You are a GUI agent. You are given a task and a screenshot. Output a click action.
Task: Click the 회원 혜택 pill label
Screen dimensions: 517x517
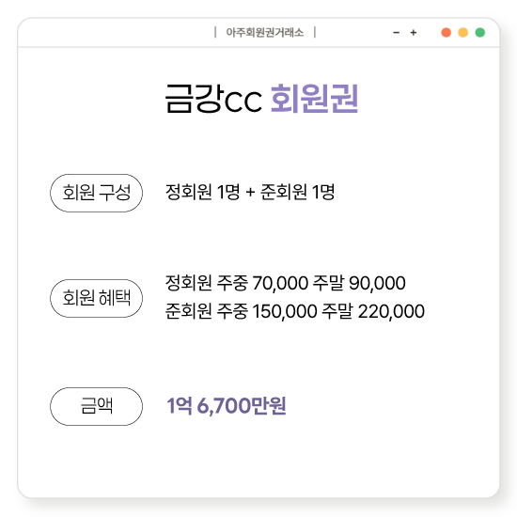[96, 298]
